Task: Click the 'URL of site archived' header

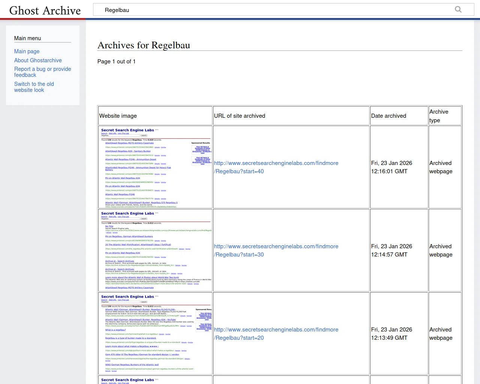Action: coord(239,116)
